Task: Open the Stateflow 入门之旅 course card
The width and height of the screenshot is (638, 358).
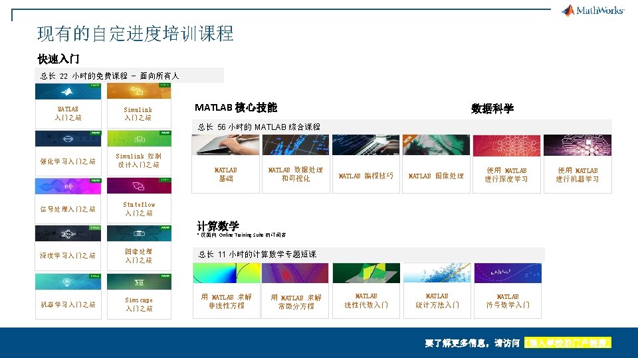Action: [139, 200]
